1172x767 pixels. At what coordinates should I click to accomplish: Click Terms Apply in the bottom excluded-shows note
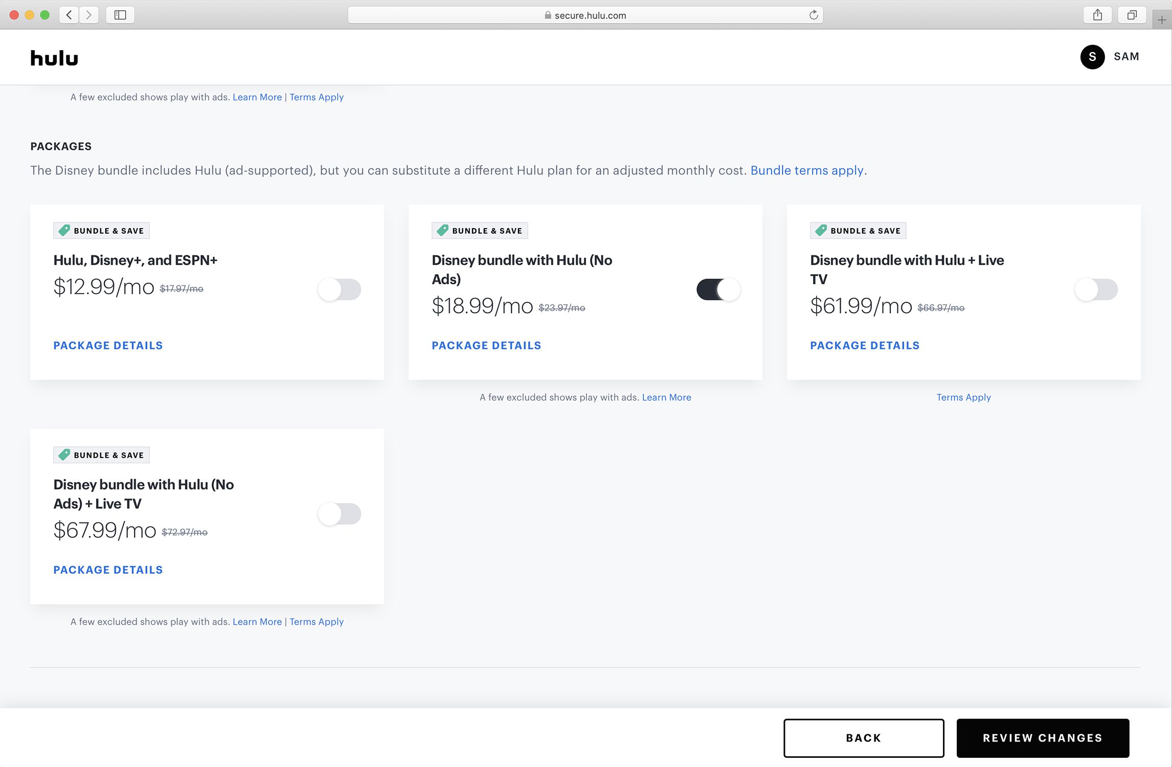[317, 622]
